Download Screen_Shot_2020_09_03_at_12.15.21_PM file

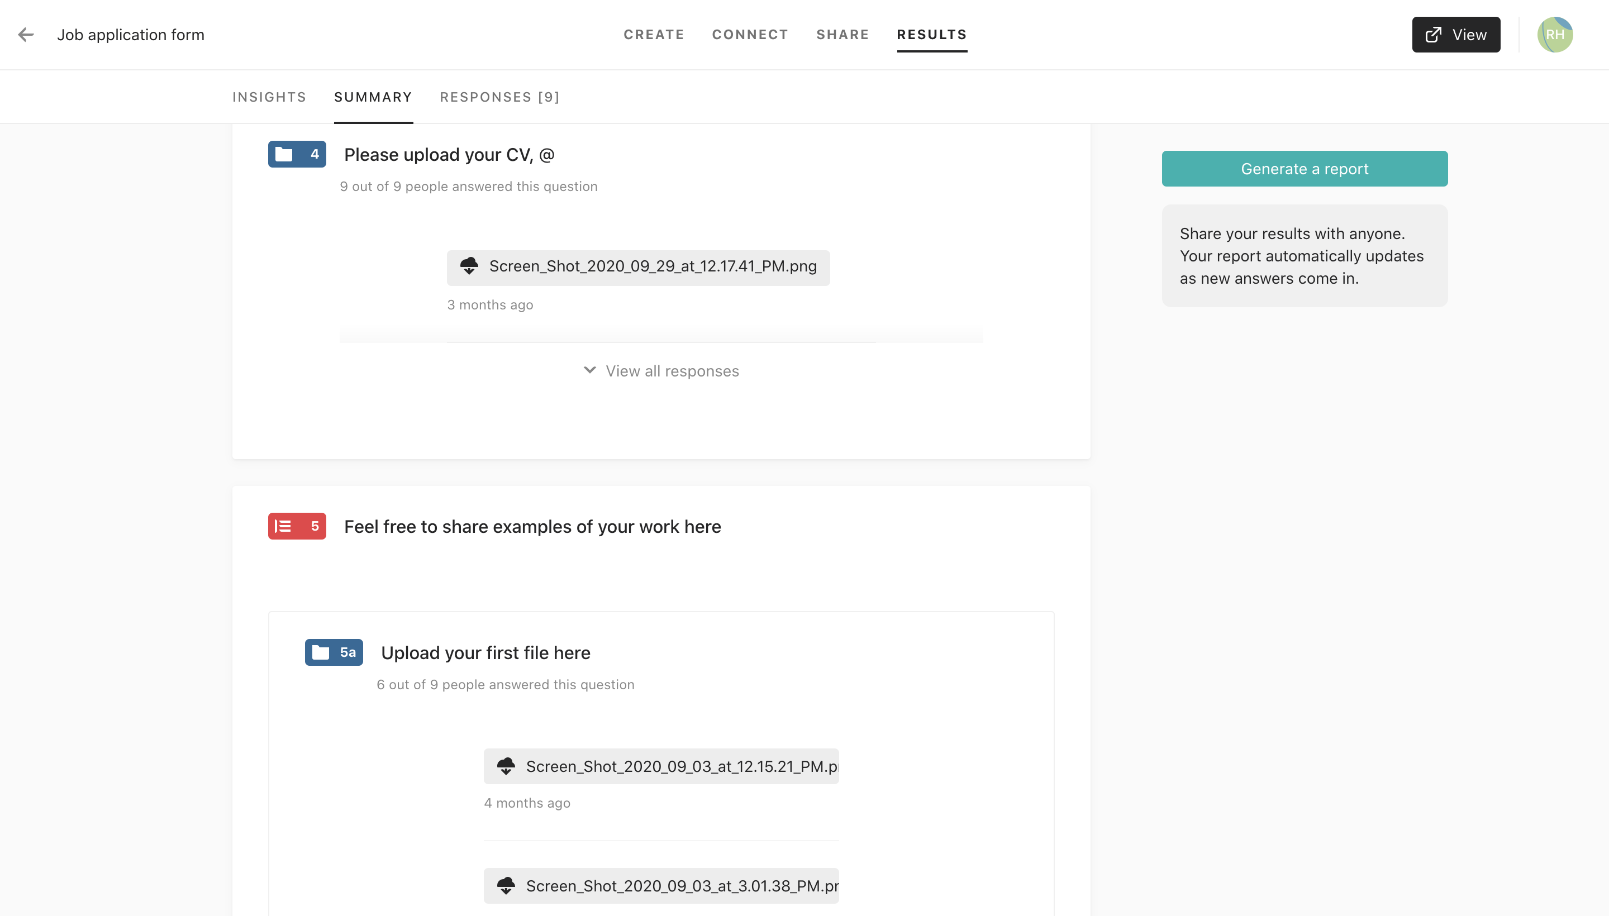(x=661, y=766)
